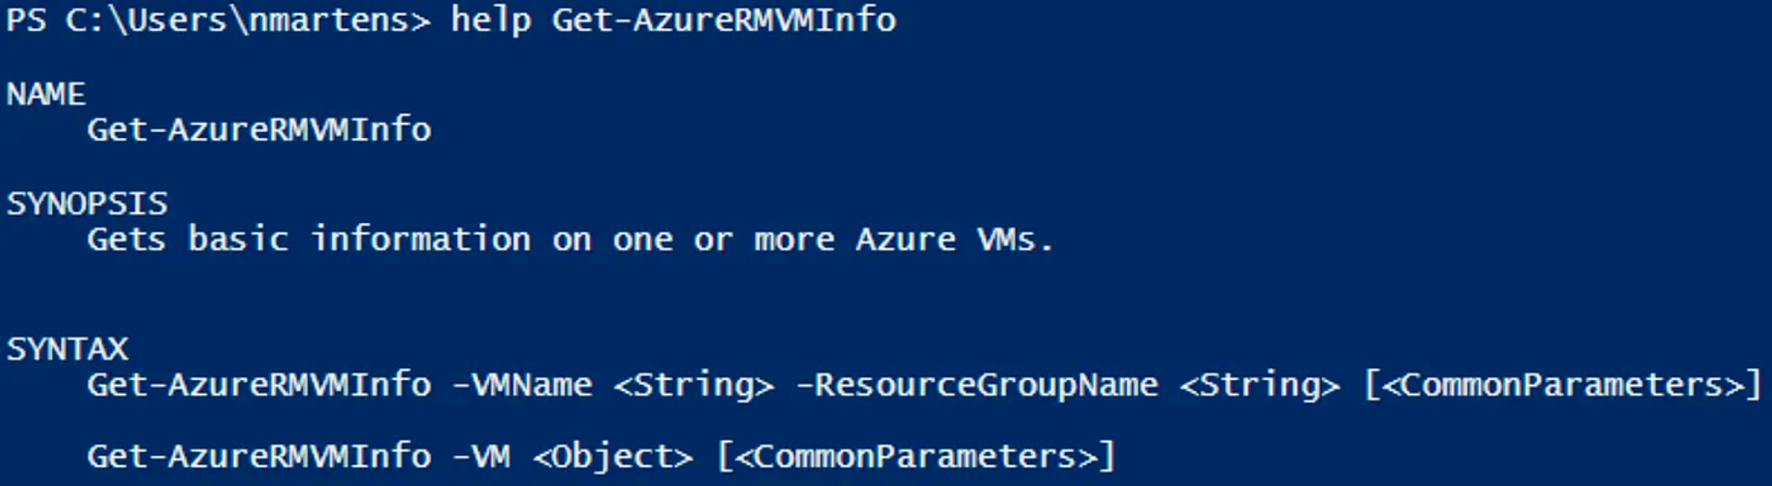This screenshot has width=1772, height=486.
Task: Click Get-AzureRMVMInfo in the first syntax line
Action: tap(259, 385)
